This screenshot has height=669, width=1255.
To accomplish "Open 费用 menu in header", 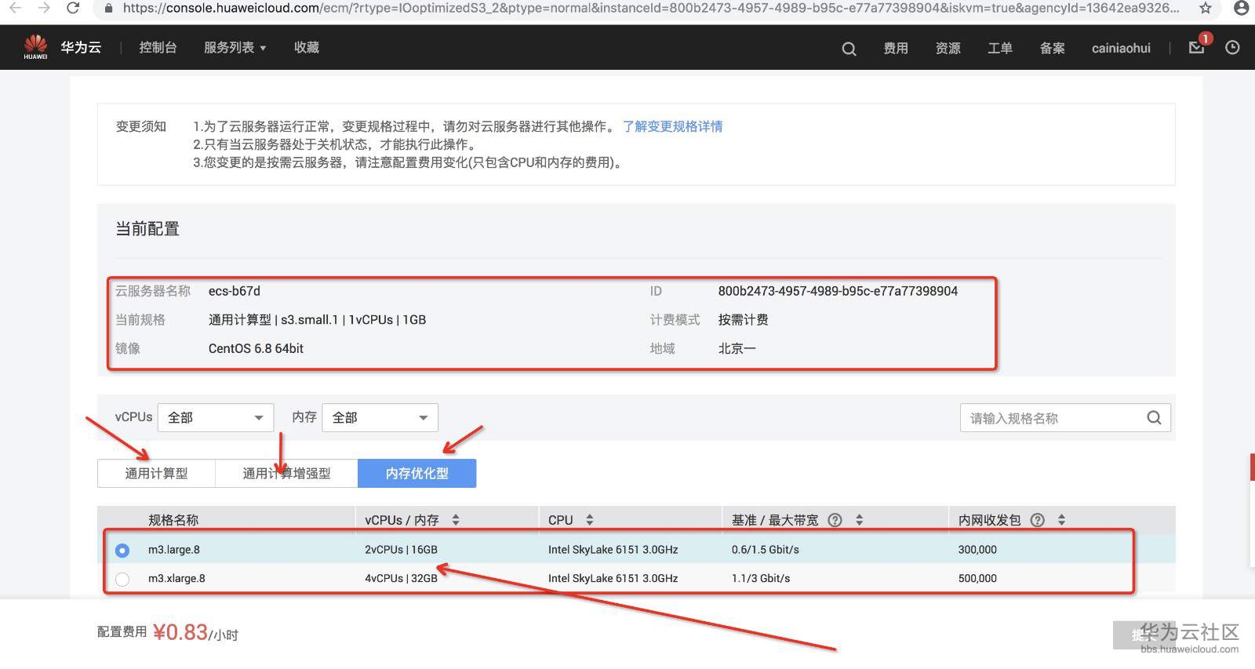I will click(896, 49).
